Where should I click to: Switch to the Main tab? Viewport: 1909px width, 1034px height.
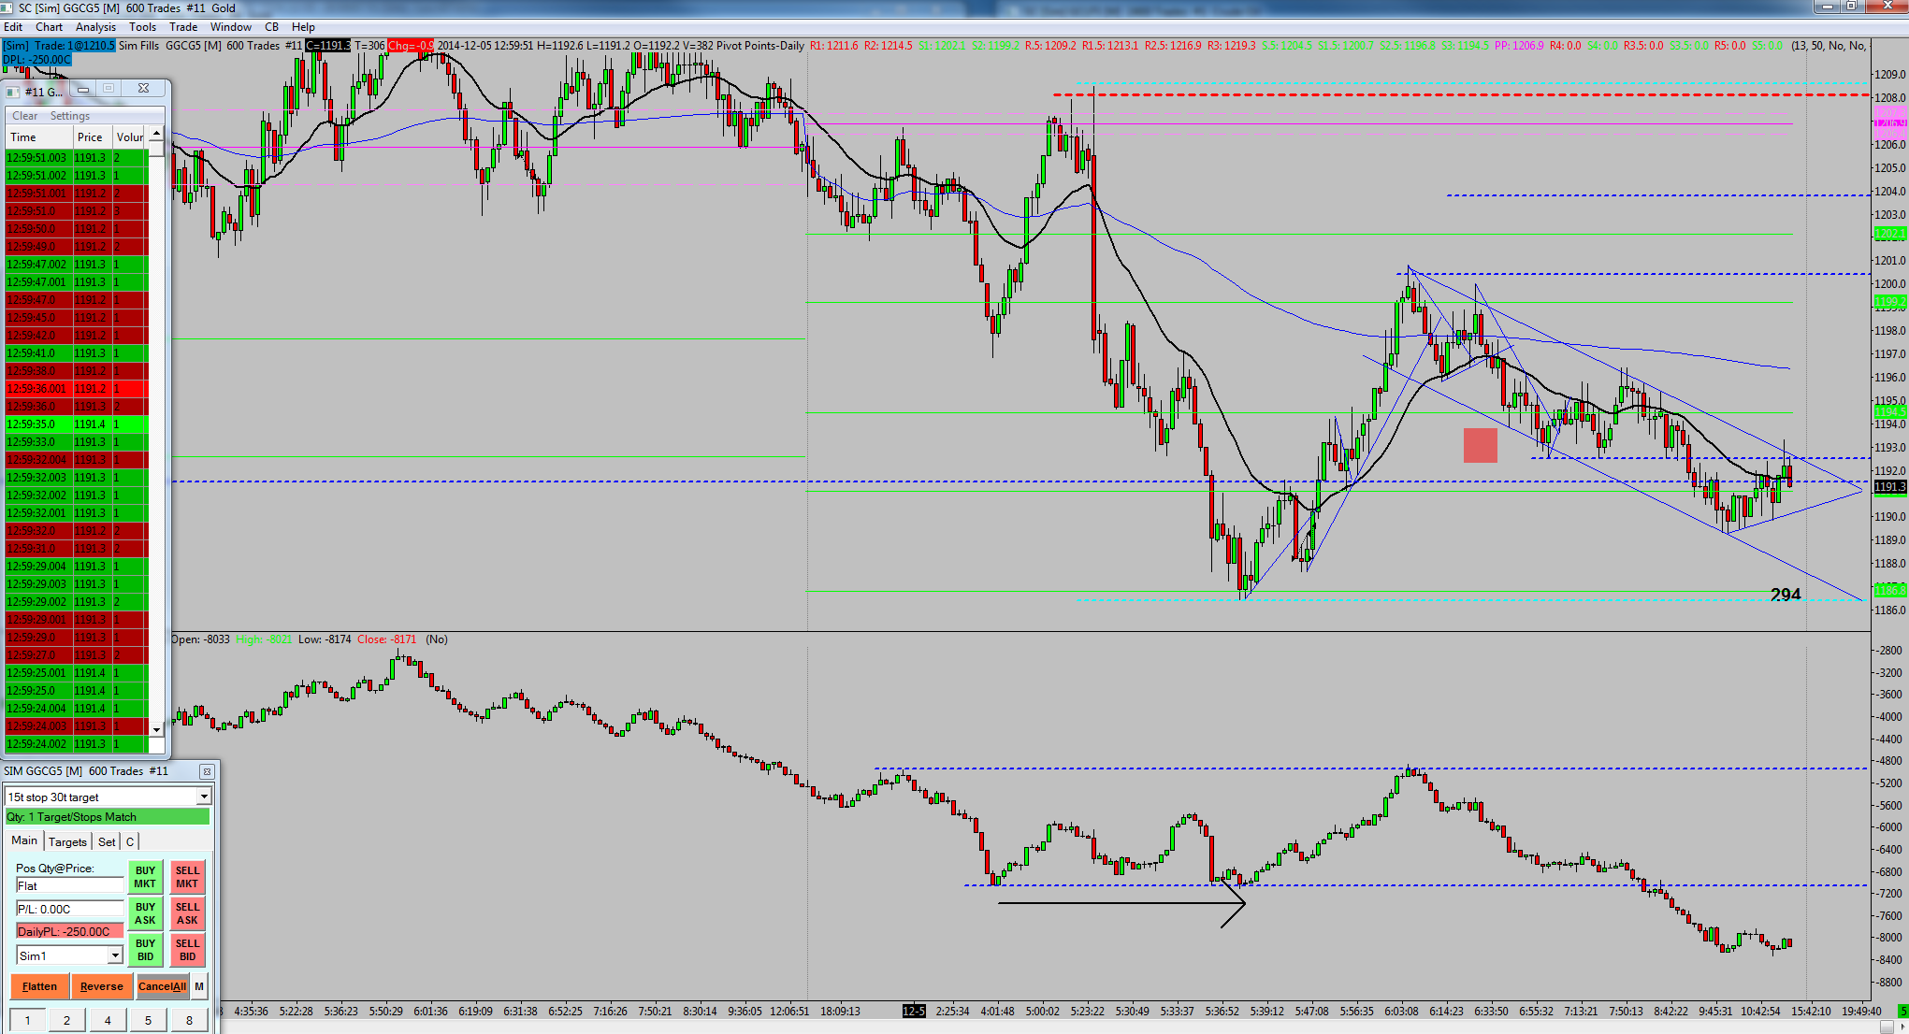pos(24,840)
